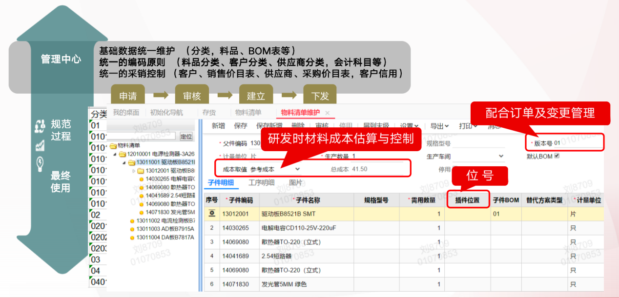Click the growth chart icon in the sidebar
Screen dimensions: 619x298
40,145
